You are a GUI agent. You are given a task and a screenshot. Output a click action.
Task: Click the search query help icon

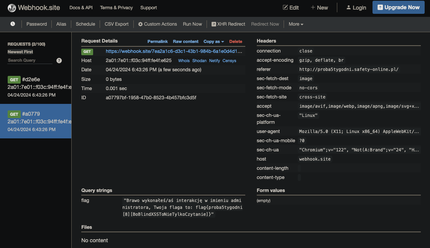pos(59,61)
